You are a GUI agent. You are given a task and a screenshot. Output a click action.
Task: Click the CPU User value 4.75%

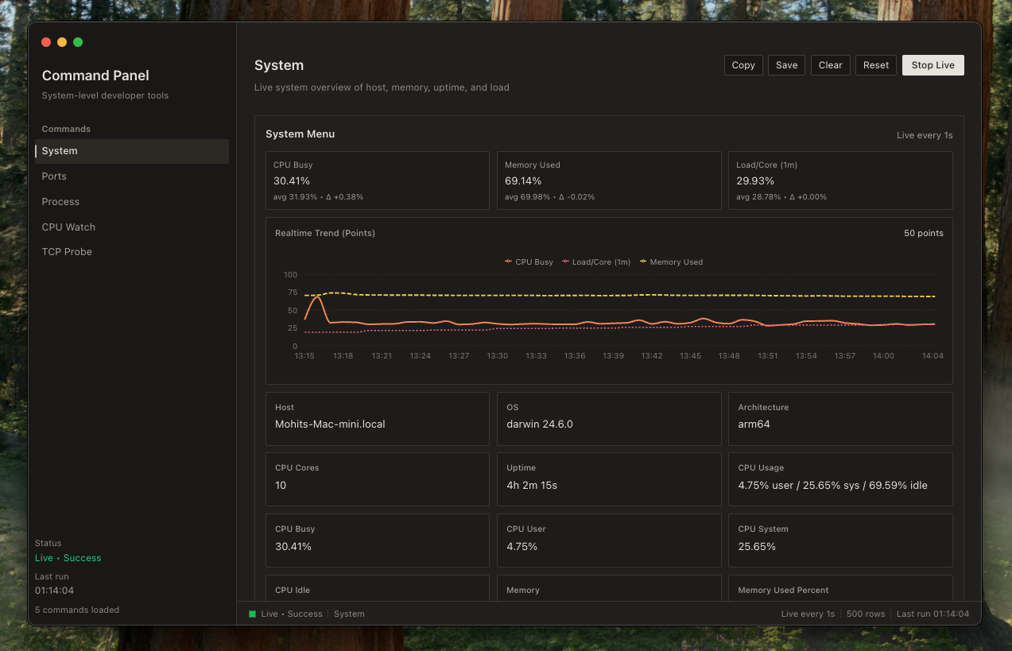pos(522,546)
